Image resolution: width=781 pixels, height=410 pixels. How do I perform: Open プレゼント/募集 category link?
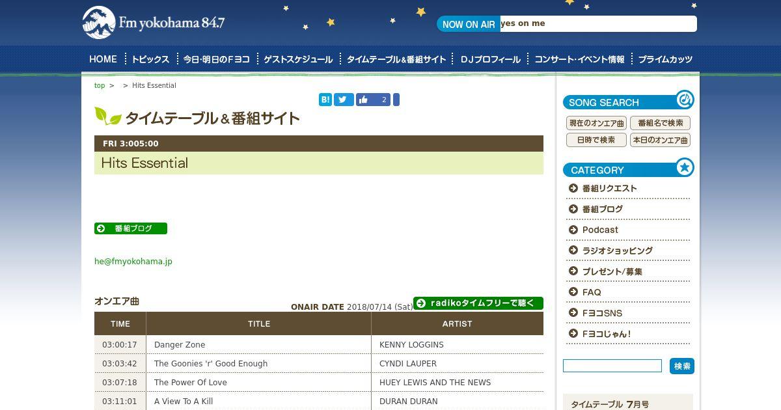pyautogui.click(x=612, y=271)
